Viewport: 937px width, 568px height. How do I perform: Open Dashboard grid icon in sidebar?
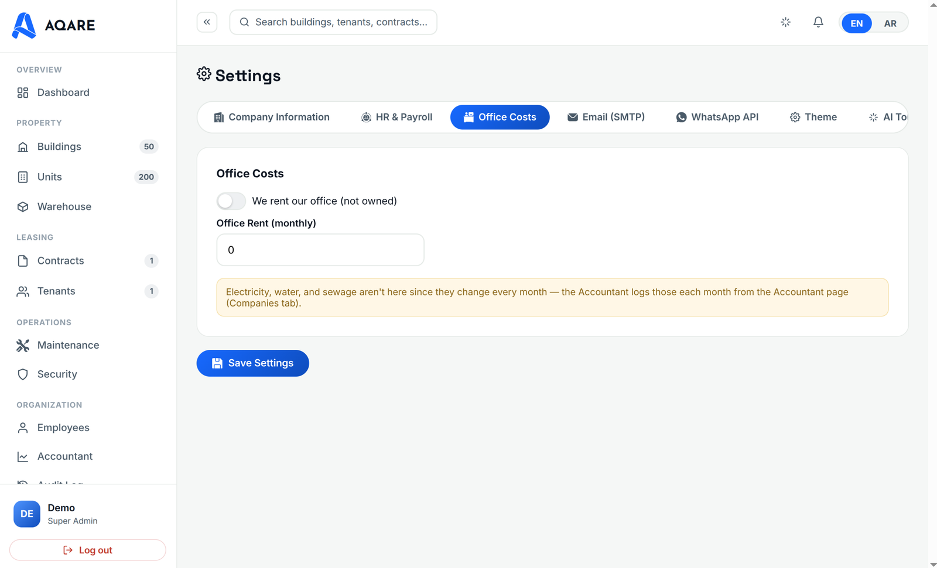[23, 92]
